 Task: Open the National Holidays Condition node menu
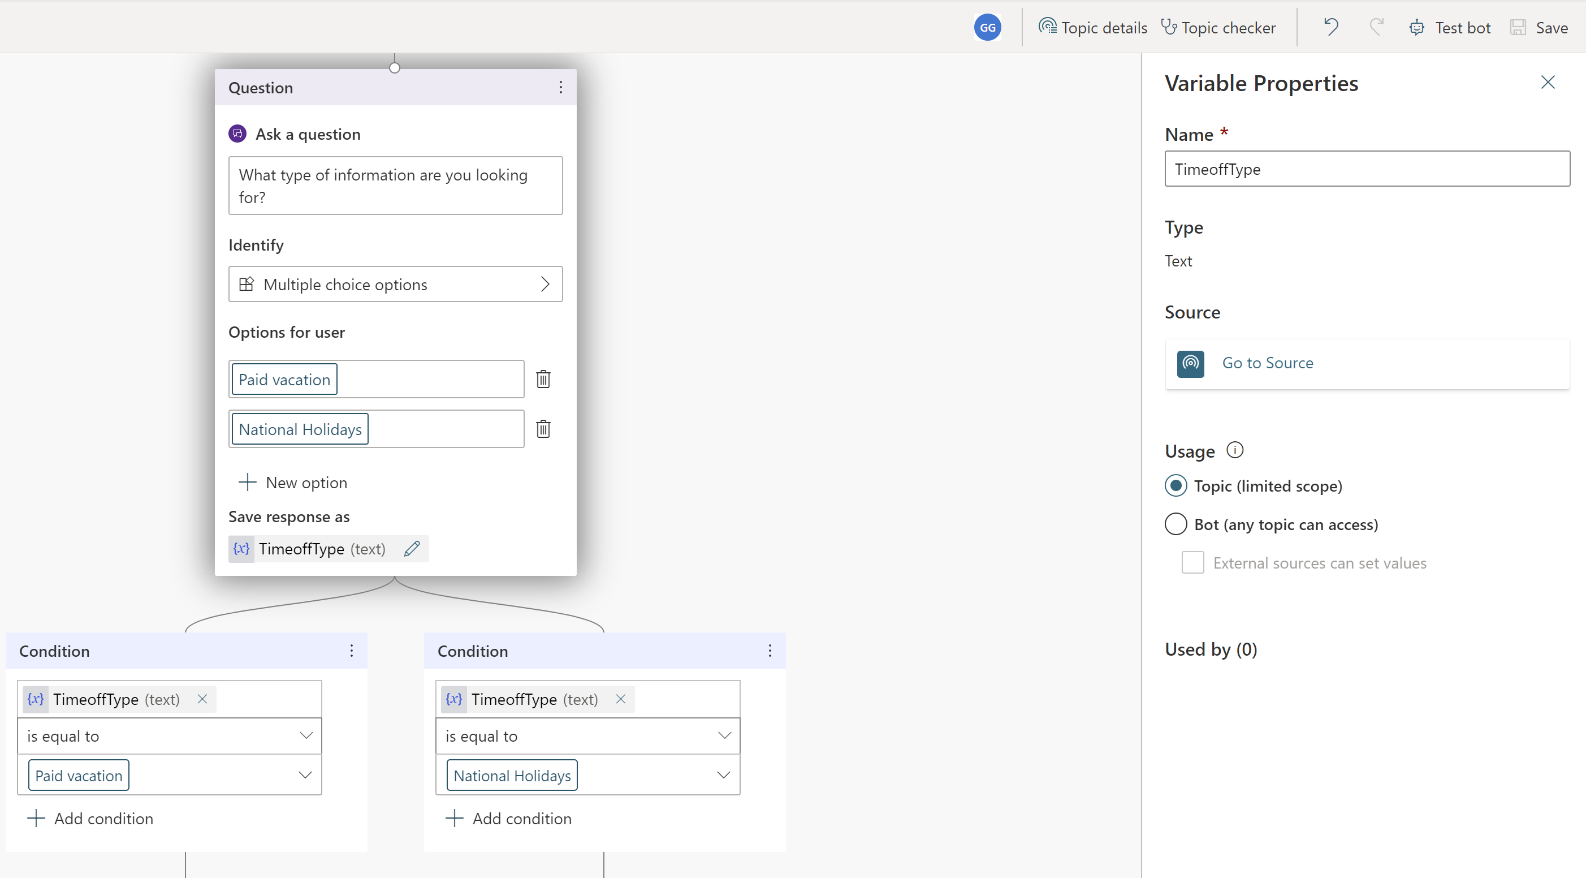pyautogui.click(x=770, y=651)
